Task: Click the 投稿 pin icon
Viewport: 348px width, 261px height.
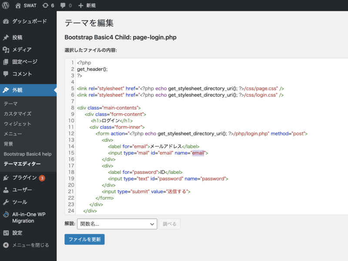Action: pos(6,37)
